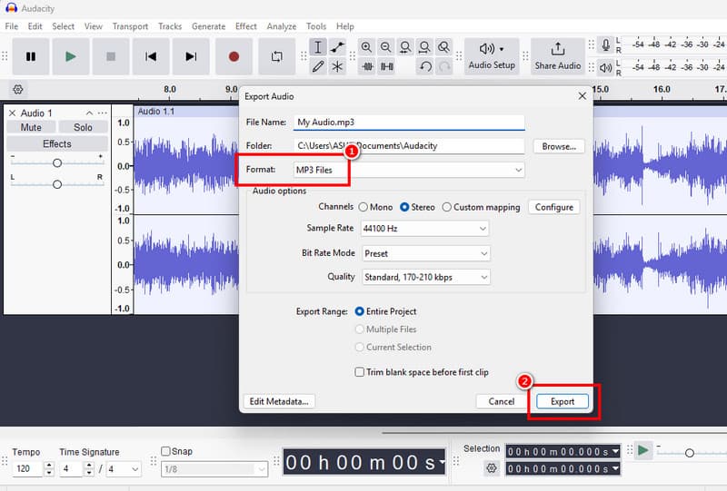Solo the Audio 1 track
This screenshot has width=727, height=491.
(x=83, y=127)
